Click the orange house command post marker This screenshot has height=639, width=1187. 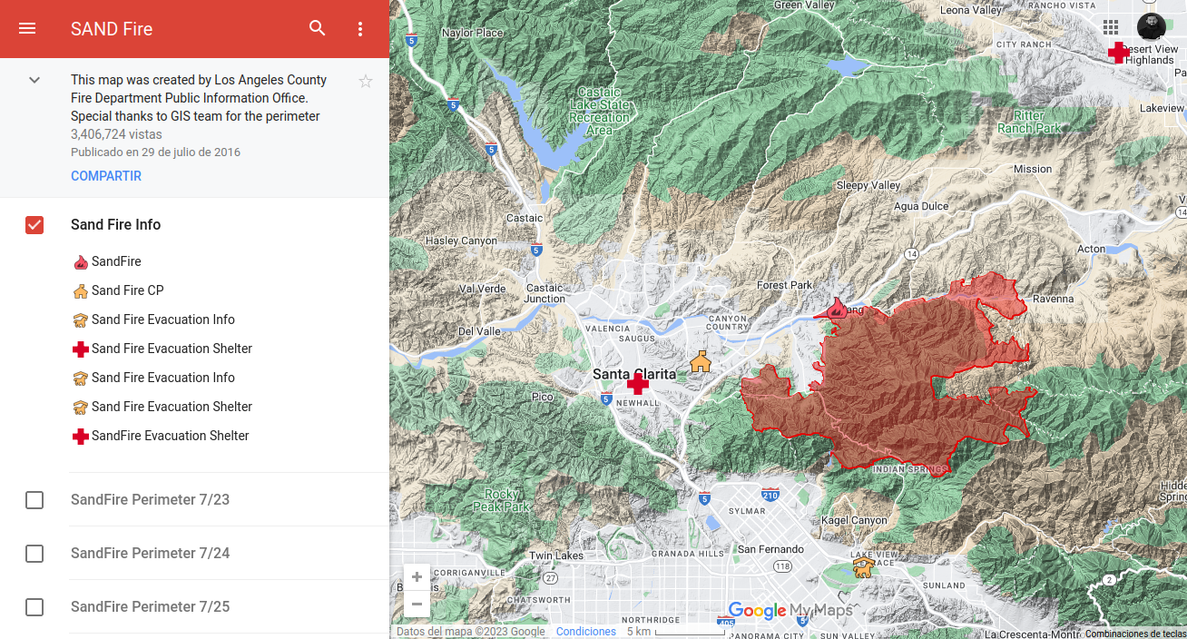pyautogui.click(x=700, y=362)
